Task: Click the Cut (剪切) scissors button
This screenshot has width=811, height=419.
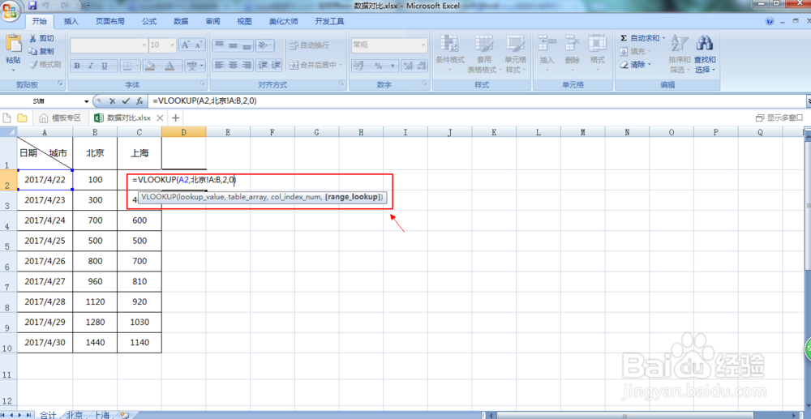Action: pyautogui.click(x=41, y=38)
